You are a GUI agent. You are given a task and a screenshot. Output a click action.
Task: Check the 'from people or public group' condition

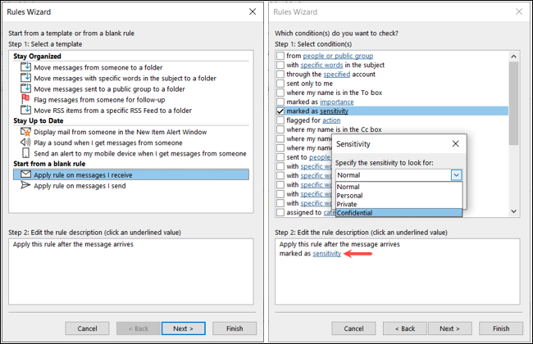click(280, 56)
